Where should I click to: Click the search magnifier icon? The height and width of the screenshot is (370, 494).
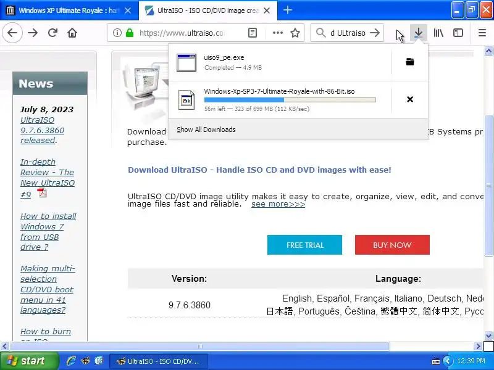point(320,33)
